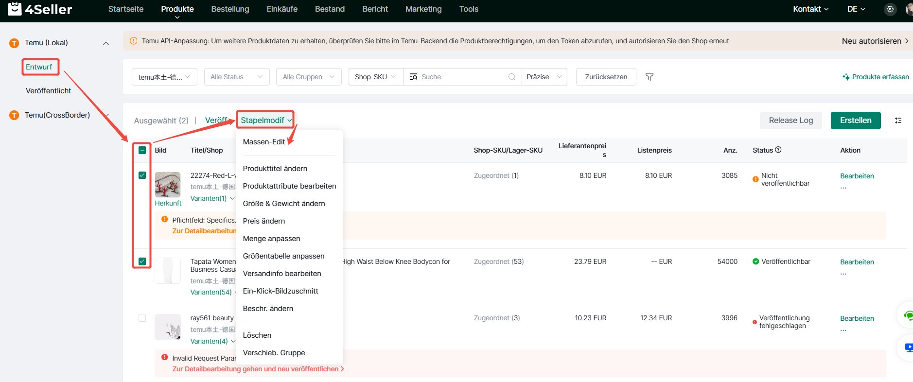Open the blue video tutorial icon
The width and height of the screenshot is (913, 382).
pos(908,347)
